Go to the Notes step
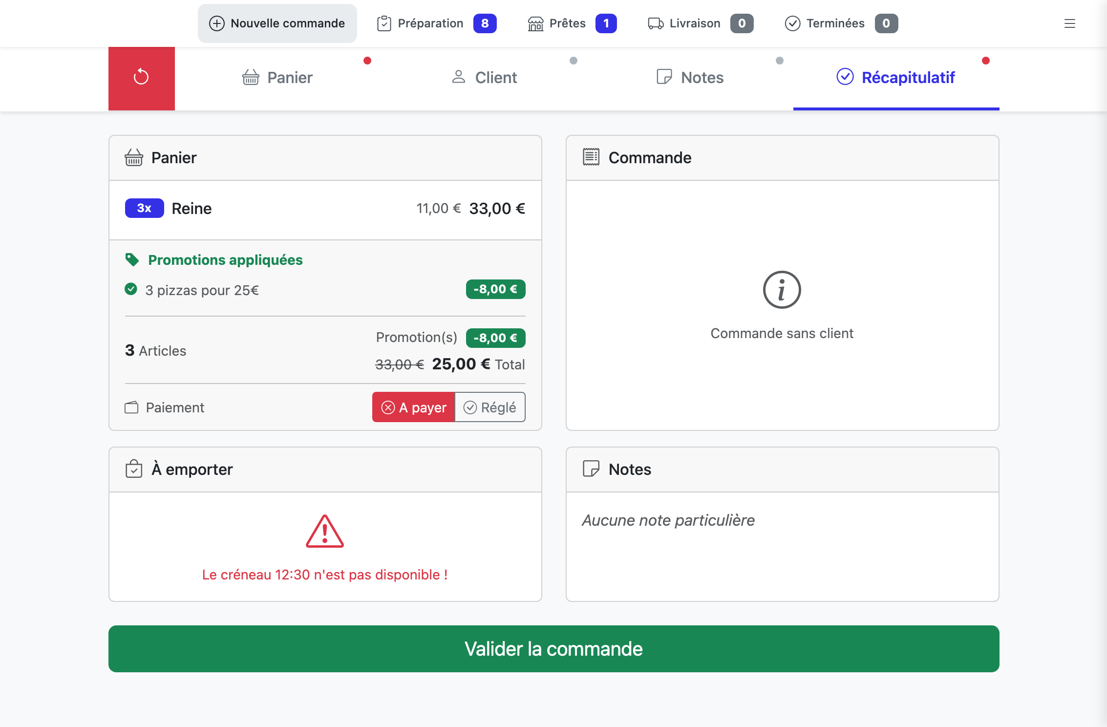This screenshot has height=727, width=1107. 690,78
